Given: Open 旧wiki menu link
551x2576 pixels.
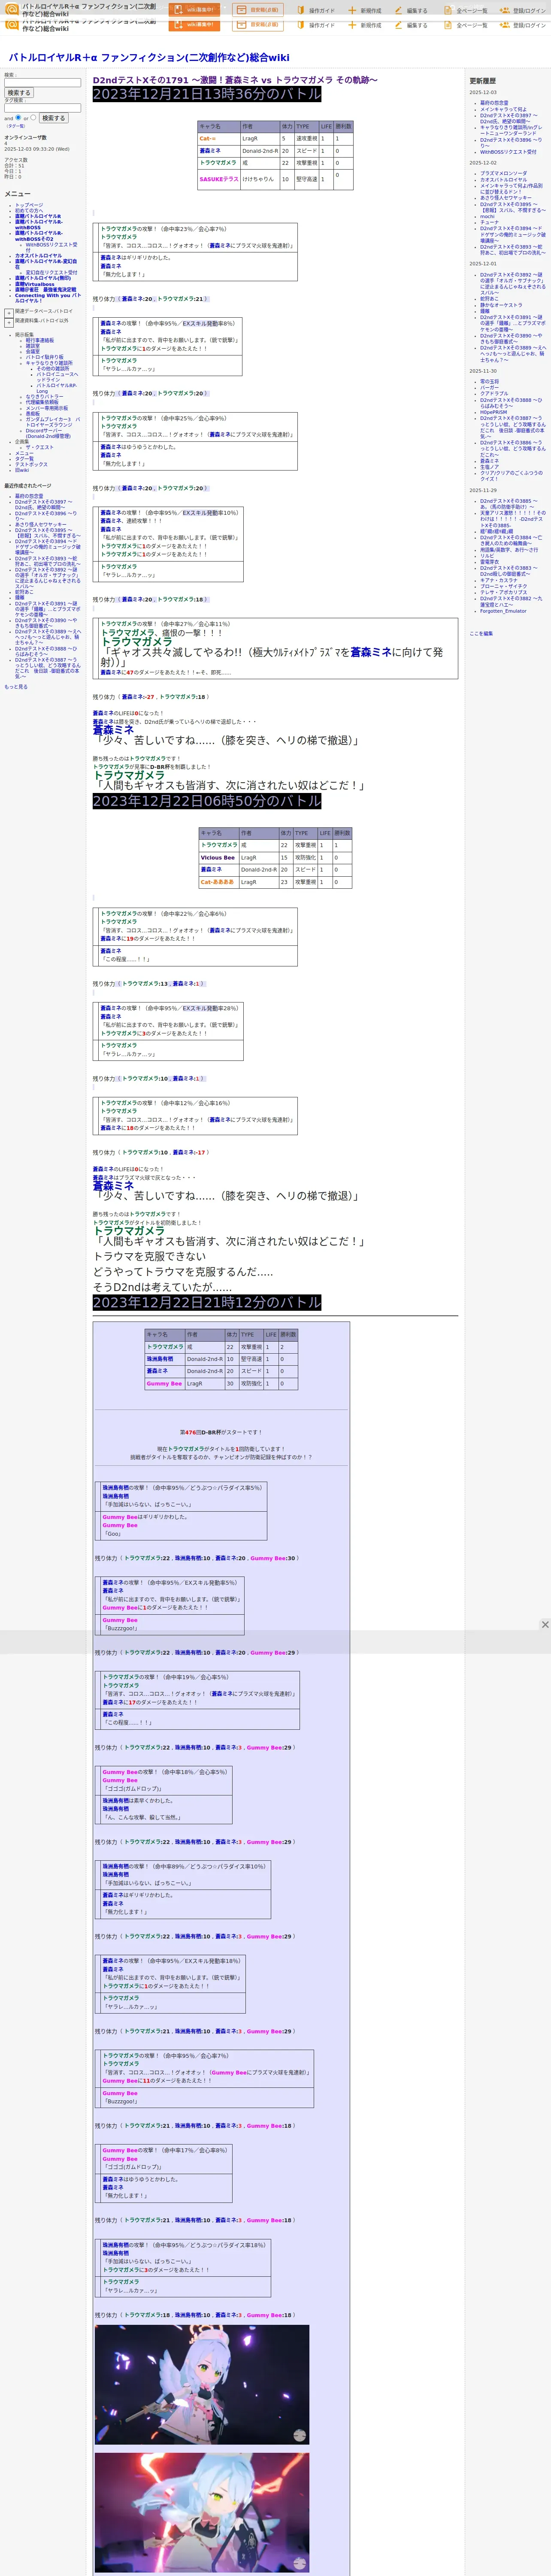Looking at the screenshot, I should click(x=22, y=470).
